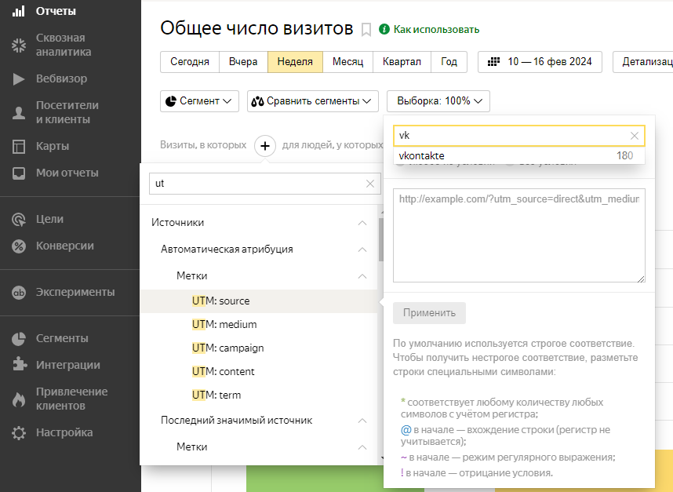
Task: Clear the 'vk' value search field
Action: 635,136
